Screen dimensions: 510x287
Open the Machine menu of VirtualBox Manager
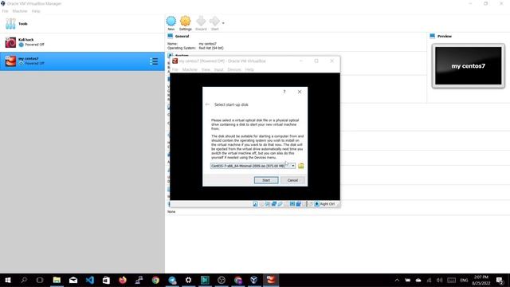tap(19, 11)
